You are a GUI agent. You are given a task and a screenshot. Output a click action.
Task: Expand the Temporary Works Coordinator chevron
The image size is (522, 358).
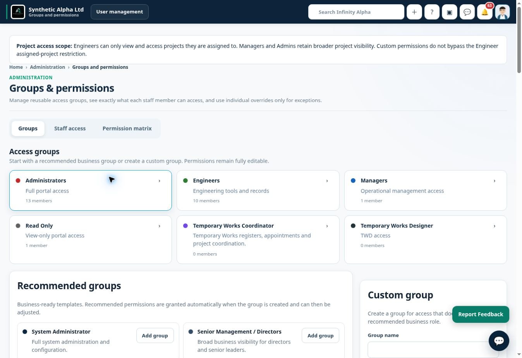327,226
